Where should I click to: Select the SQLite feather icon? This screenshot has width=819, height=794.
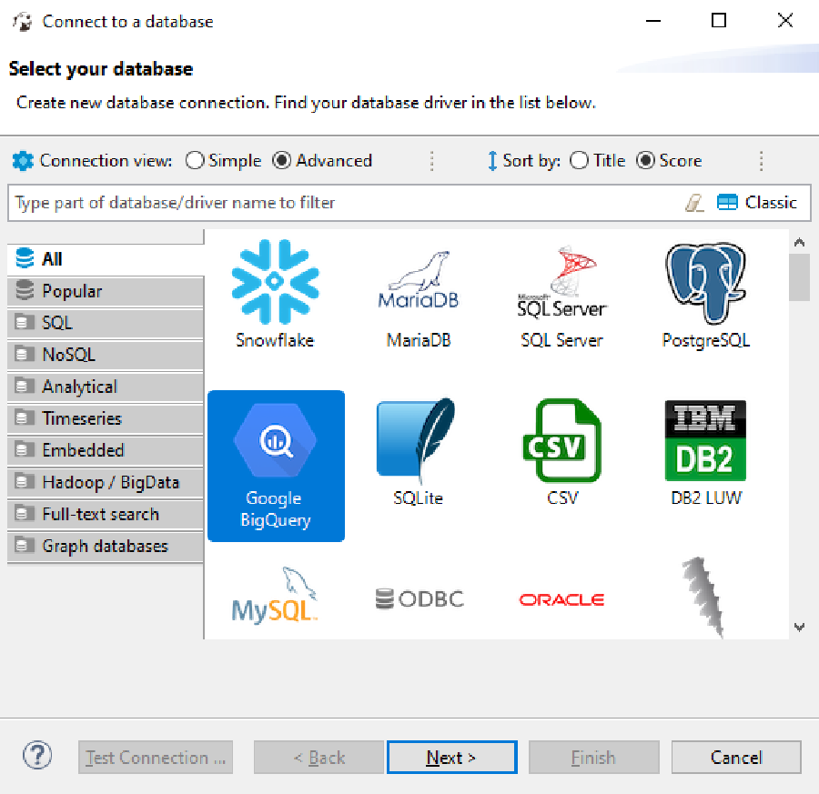coord(417,440)
